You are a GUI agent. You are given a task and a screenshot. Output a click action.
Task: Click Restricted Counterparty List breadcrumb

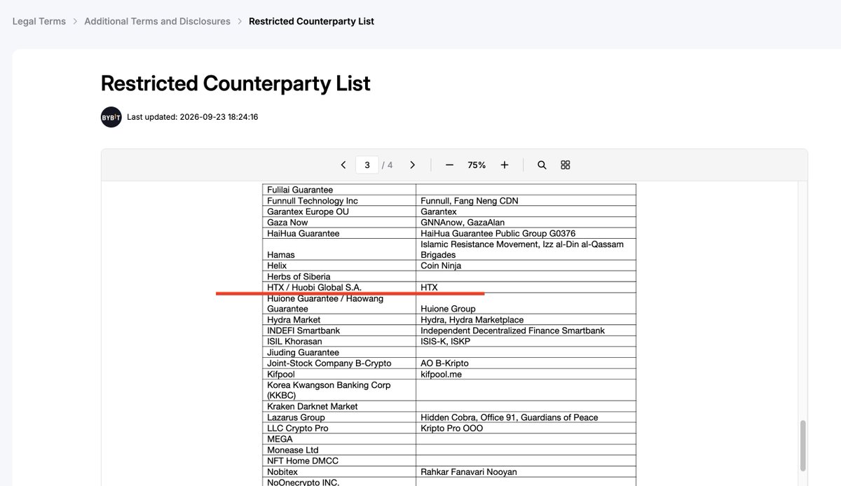point(312,22)
